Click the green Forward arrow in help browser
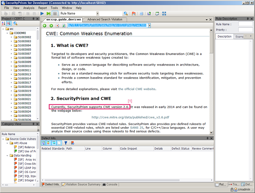Viewport: 255px width, 193px height. tap(51, 25)
